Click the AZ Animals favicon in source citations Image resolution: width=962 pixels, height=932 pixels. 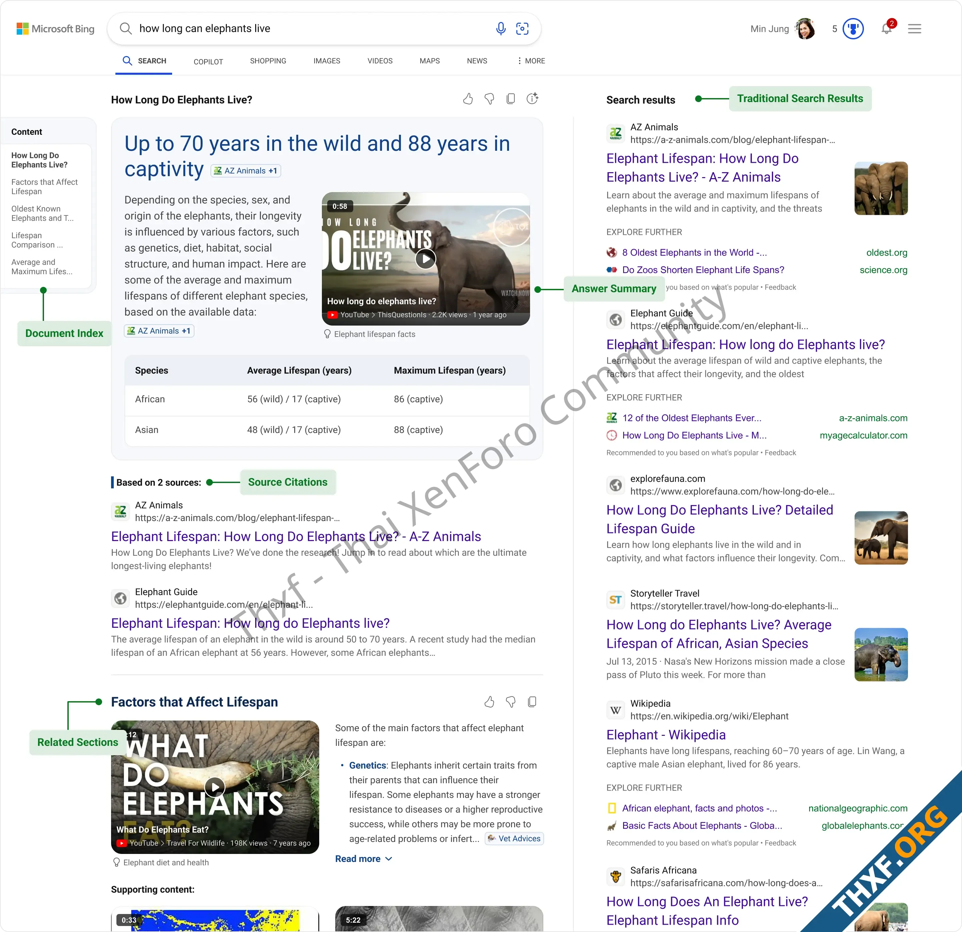tap(120, 511)
